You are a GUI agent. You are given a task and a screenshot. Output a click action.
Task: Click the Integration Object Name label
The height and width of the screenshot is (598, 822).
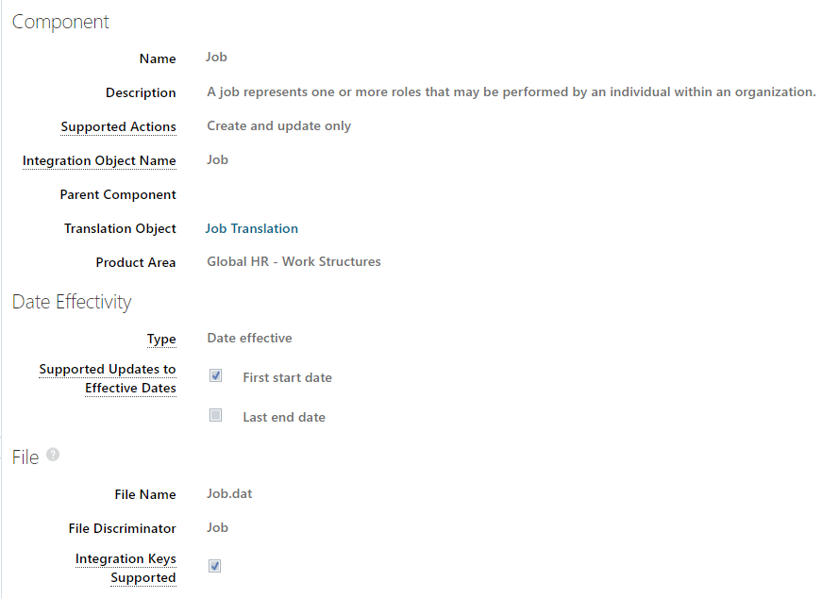click(x=99, y=160)
